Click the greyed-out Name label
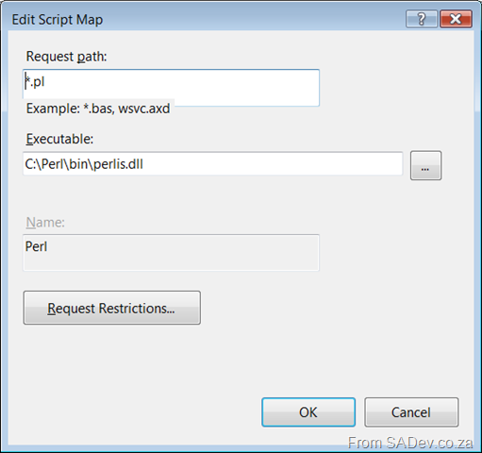The height and width of the screenshot is (453, 482). pos(45,223)
